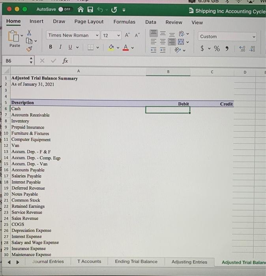Click the Cancel X in formula bar
This screenshot has height=276, width=266.
42,61
